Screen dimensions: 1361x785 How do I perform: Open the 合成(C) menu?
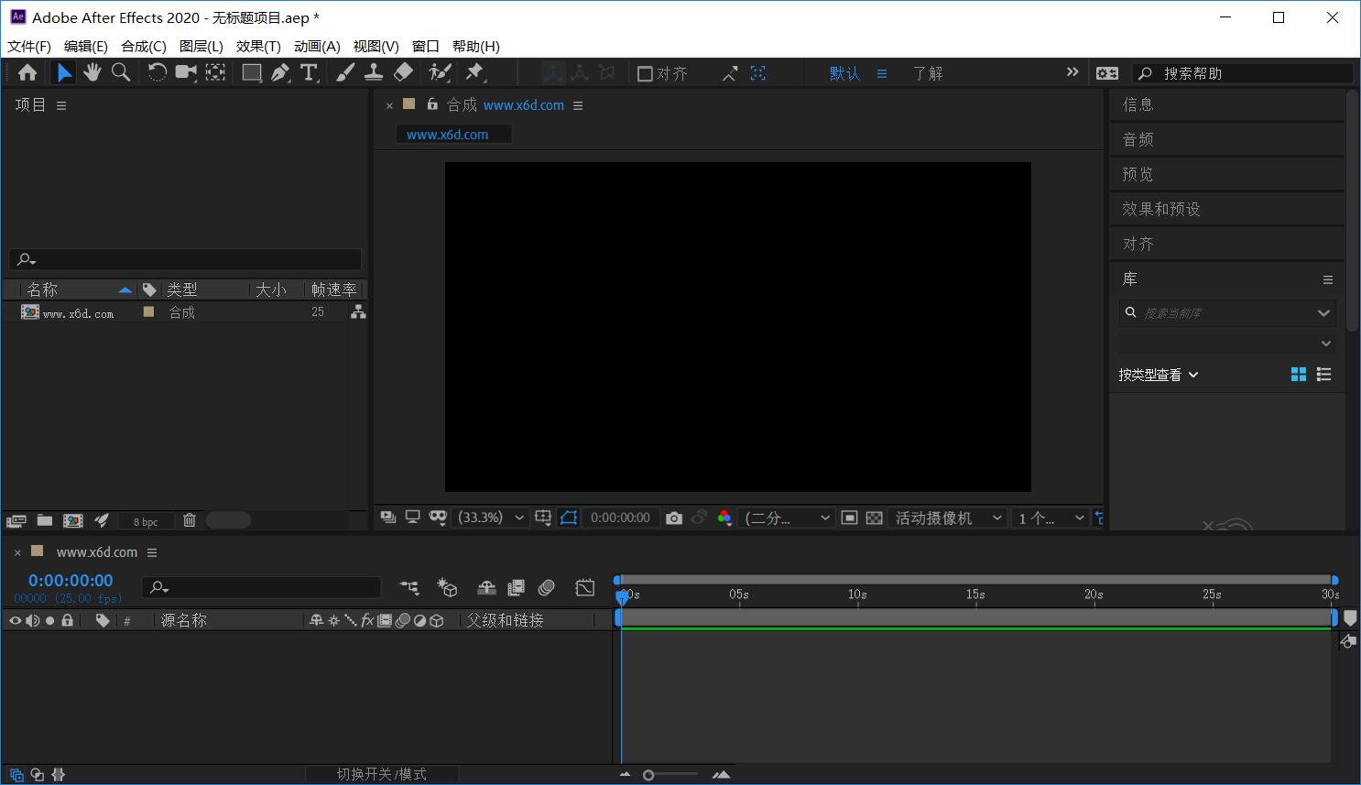click(x=144, y=46)
